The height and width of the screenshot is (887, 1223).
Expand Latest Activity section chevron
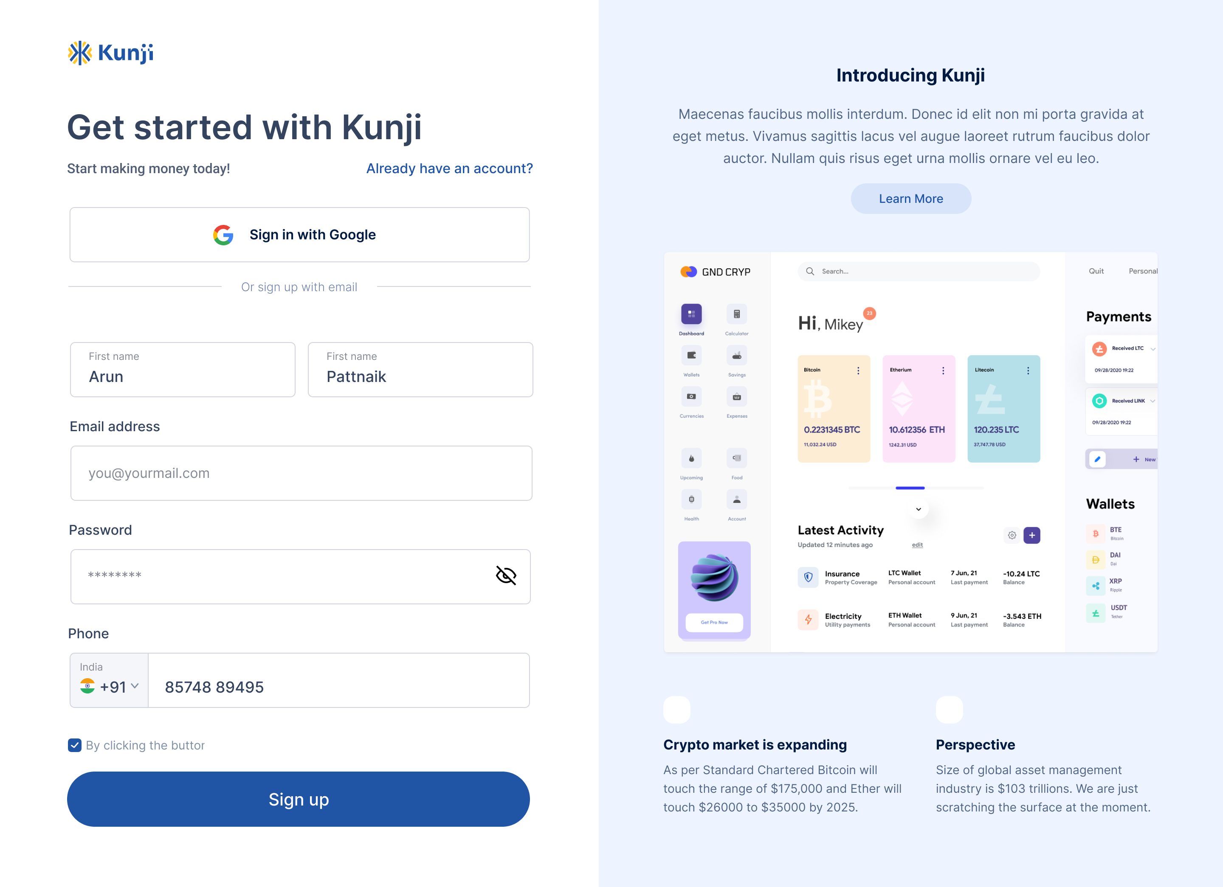(x=918, y=508)
